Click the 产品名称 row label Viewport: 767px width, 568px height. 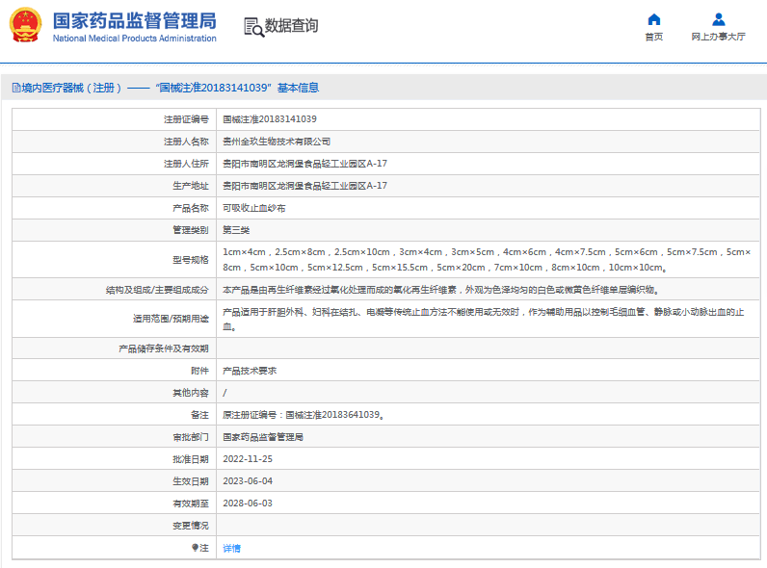click(190, 208)
